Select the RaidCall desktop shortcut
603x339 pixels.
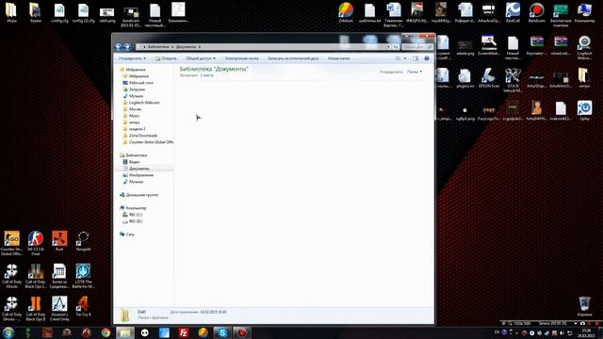[x=513, y=12]
